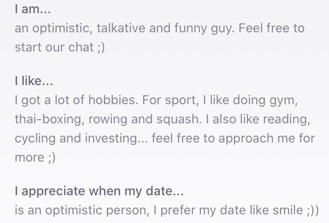Click the word "hobbies" in the paragraph
The image size is (329, 223).
tap(113, 100)
